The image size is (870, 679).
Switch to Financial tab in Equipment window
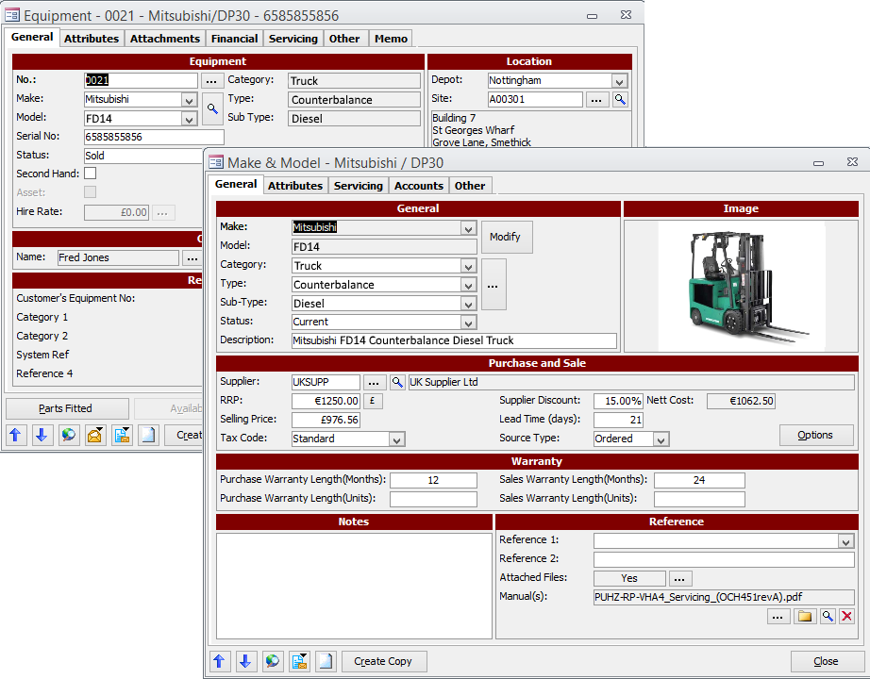(234, 39)
